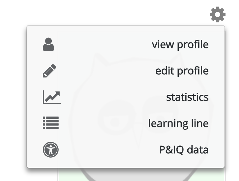The width and height of the screenshot is (239, 181).
Task: Click the person silhouette icon
Action: [x=48, y=44]
